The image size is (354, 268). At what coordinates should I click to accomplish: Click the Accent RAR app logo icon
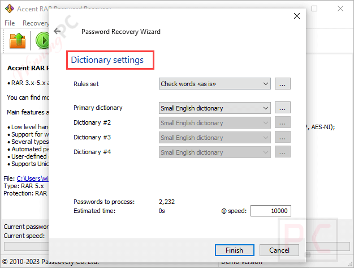[x=10, y=8]
